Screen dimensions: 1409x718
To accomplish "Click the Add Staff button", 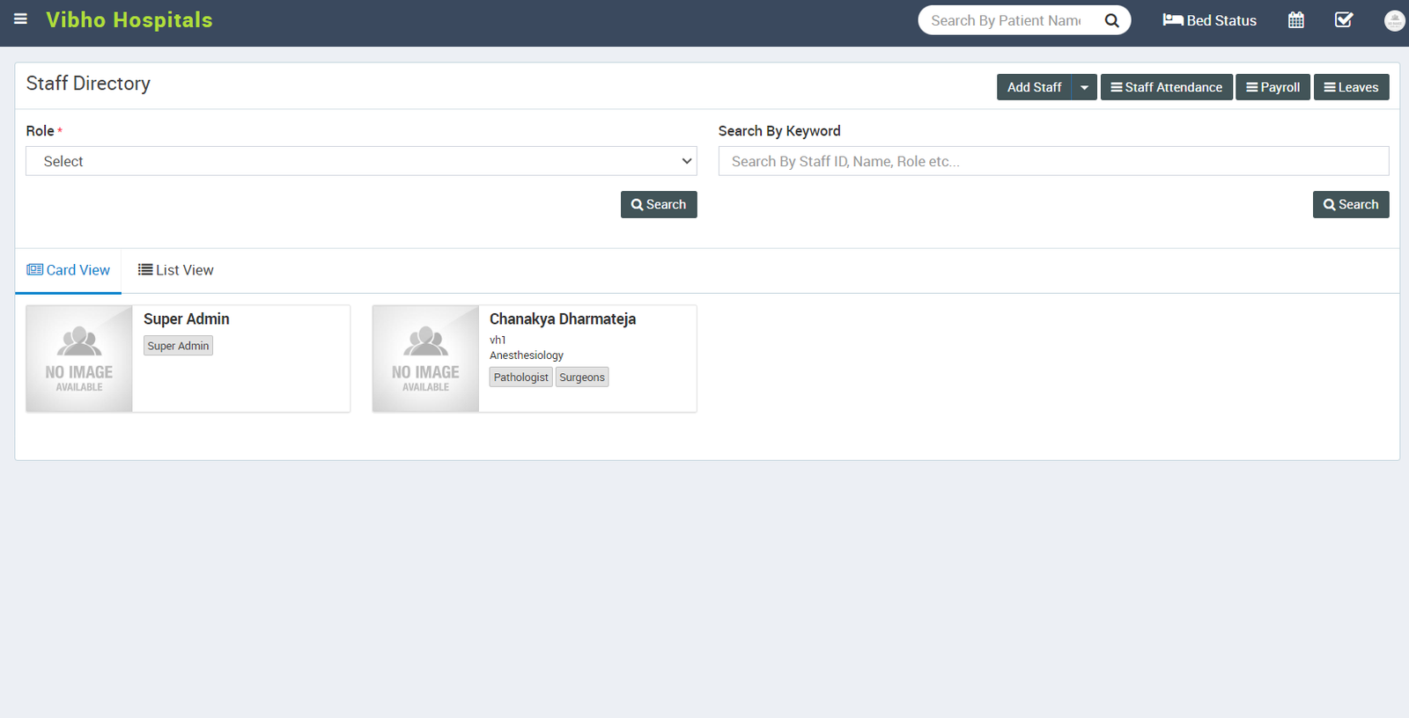I will [1034, 87].
